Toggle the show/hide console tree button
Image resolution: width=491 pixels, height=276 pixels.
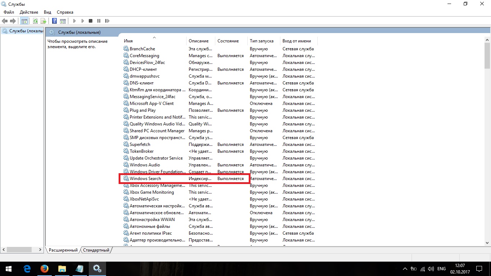(x=24, y=21)
